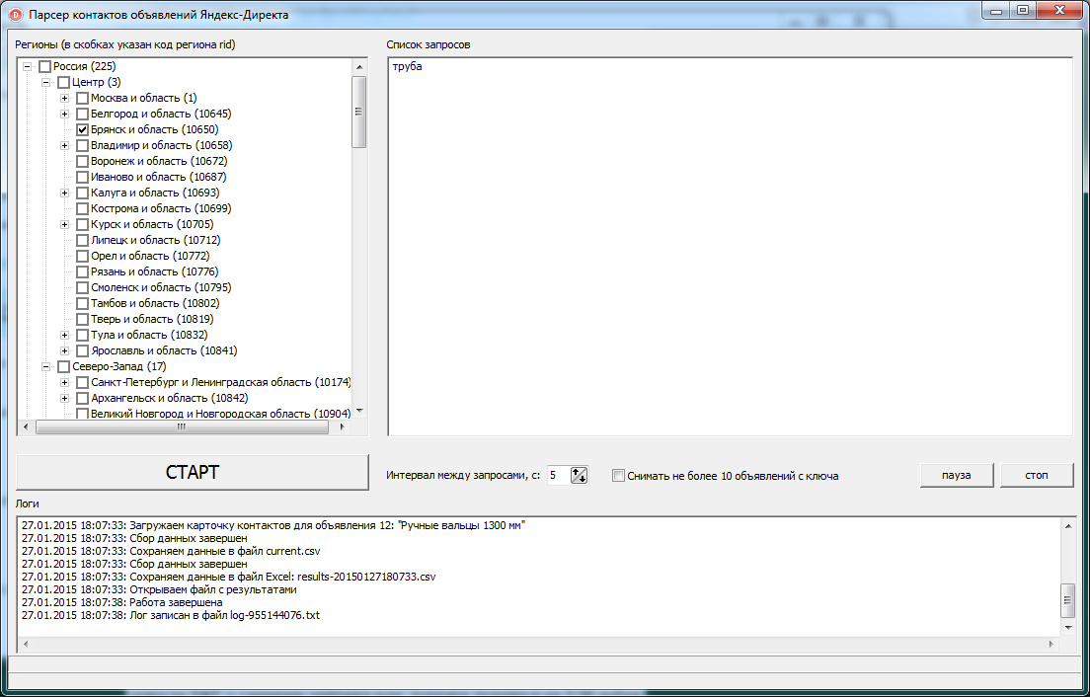The image size is (1090, 697).
Task: Click log line 'Работа завершена'
Action: click(122, 602)
